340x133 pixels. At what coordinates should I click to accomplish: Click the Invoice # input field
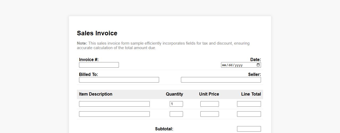click(99, 65)
